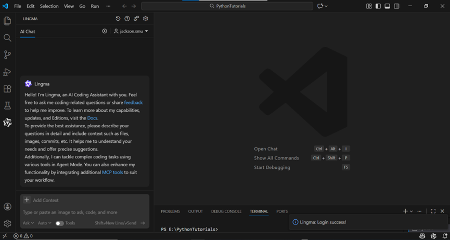Open the MCP tools link

pos(112,172)
